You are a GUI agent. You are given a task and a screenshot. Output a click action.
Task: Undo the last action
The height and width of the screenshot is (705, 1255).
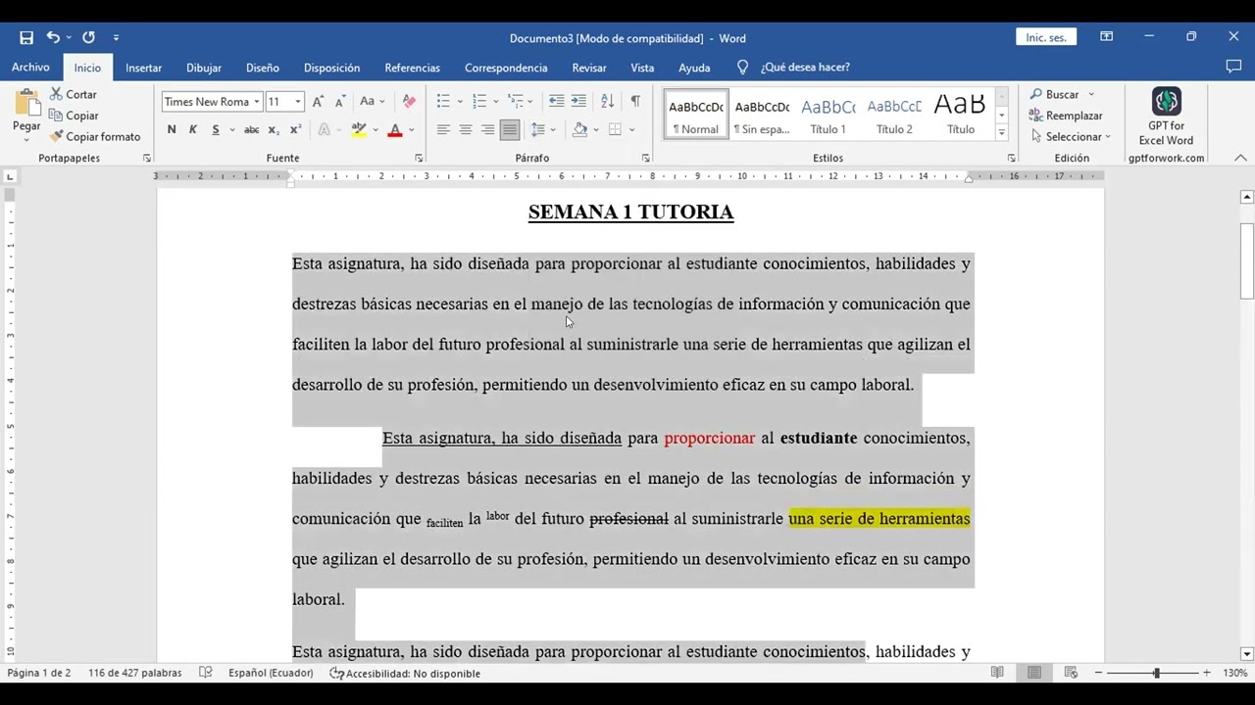coord(53,38)
